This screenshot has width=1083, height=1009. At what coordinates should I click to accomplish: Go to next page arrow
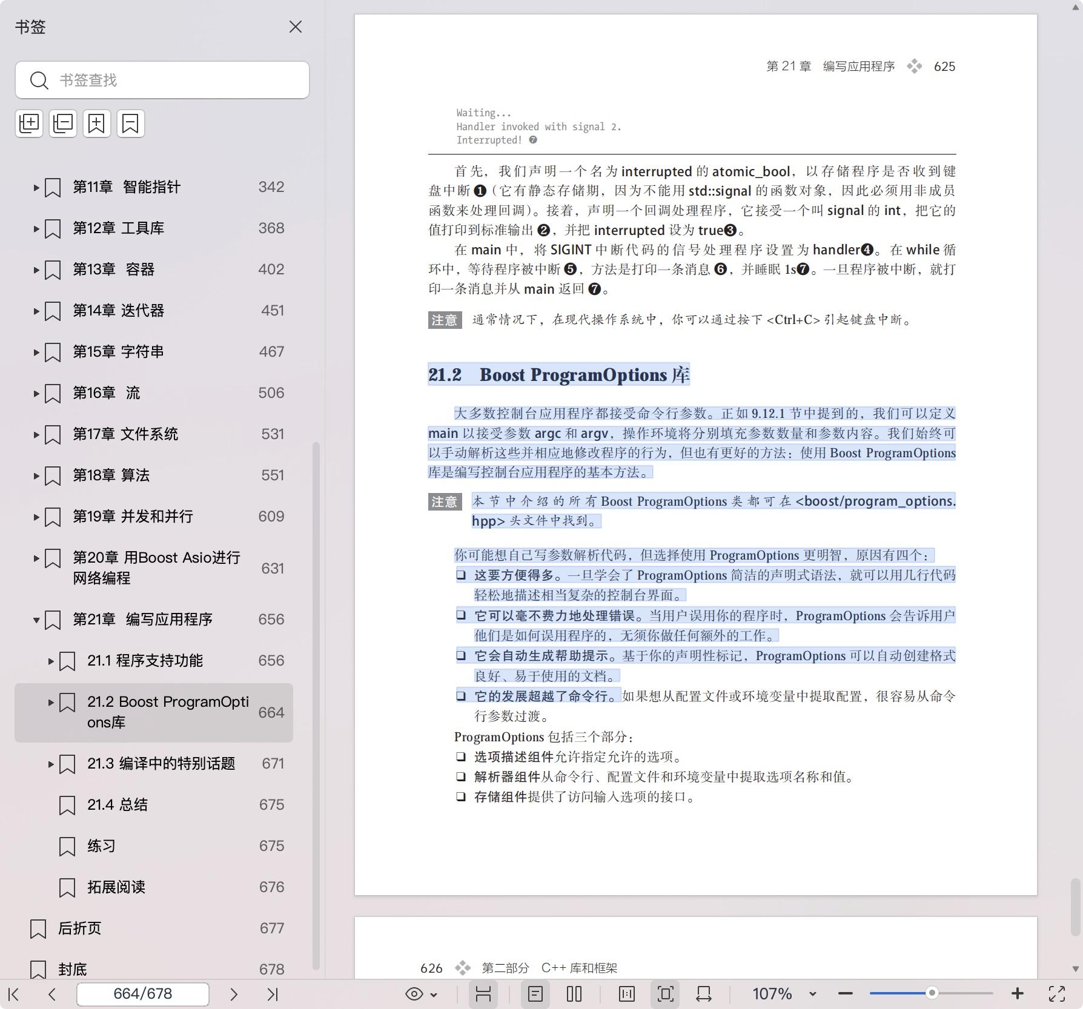(234, 994)
